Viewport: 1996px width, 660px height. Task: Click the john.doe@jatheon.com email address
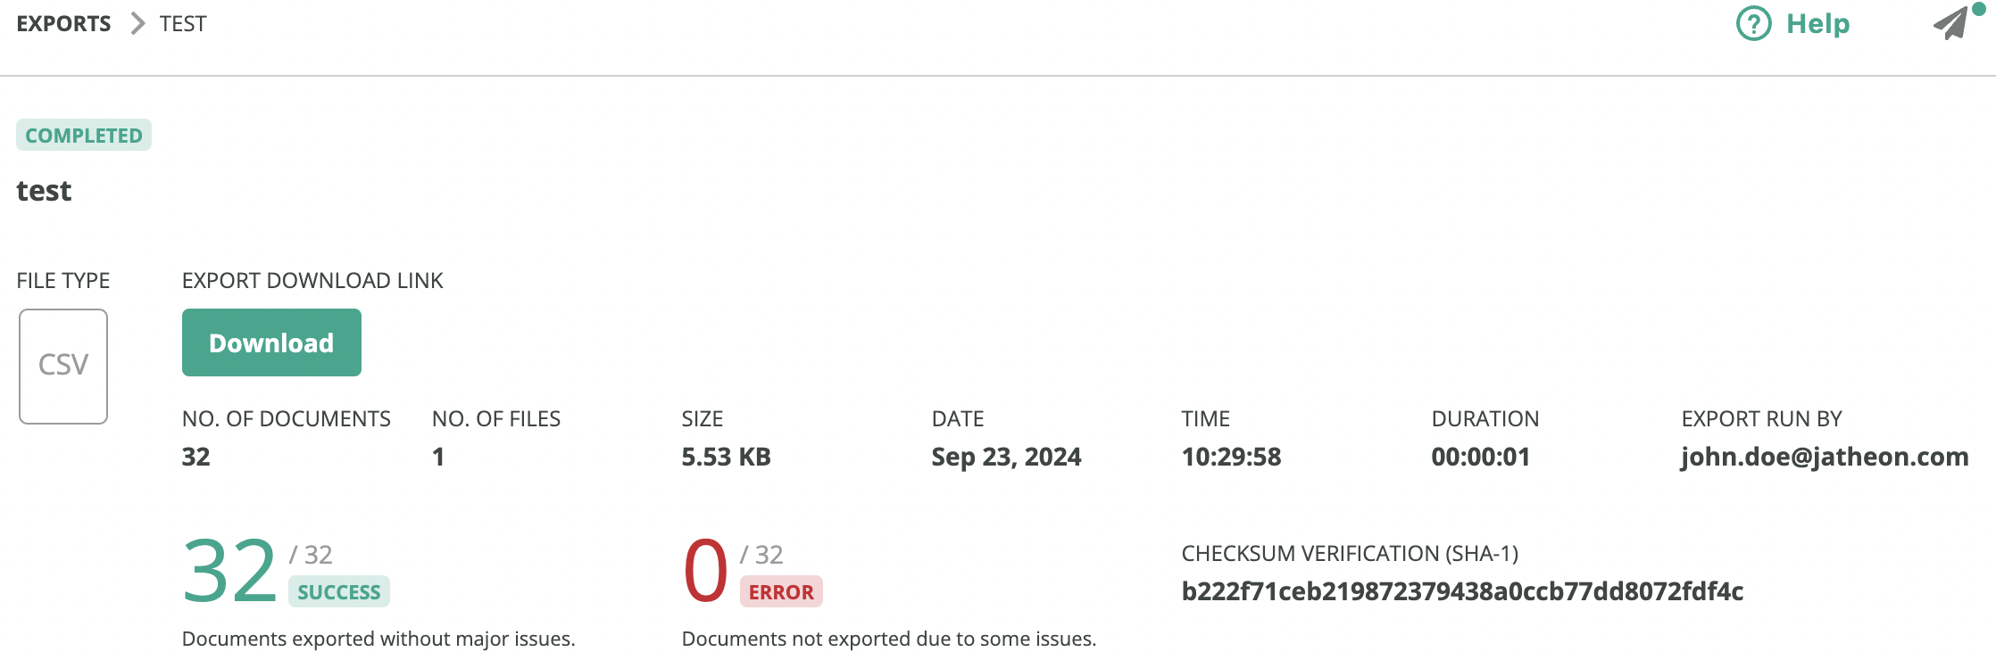[x=1825, y=457]
